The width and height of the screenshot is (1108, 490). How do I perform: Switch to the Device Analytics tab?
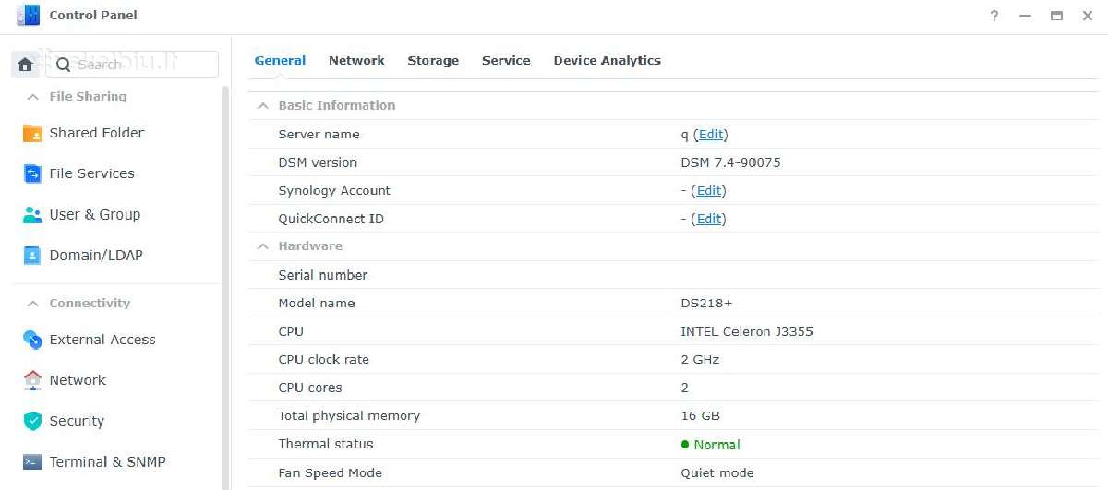coord(607,60)
